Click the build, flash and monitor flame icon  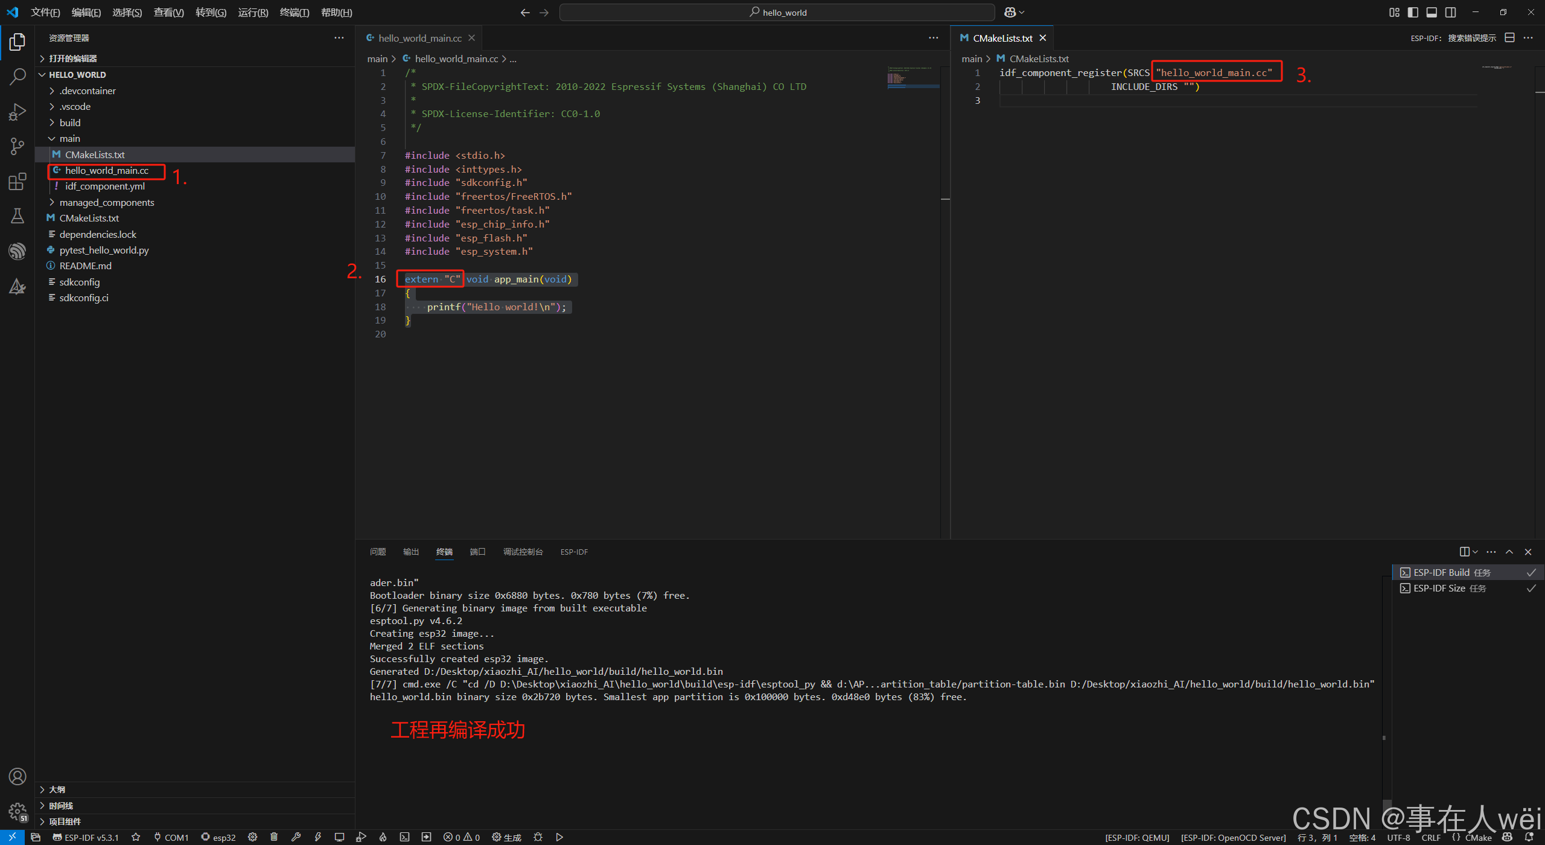point(383,837)
